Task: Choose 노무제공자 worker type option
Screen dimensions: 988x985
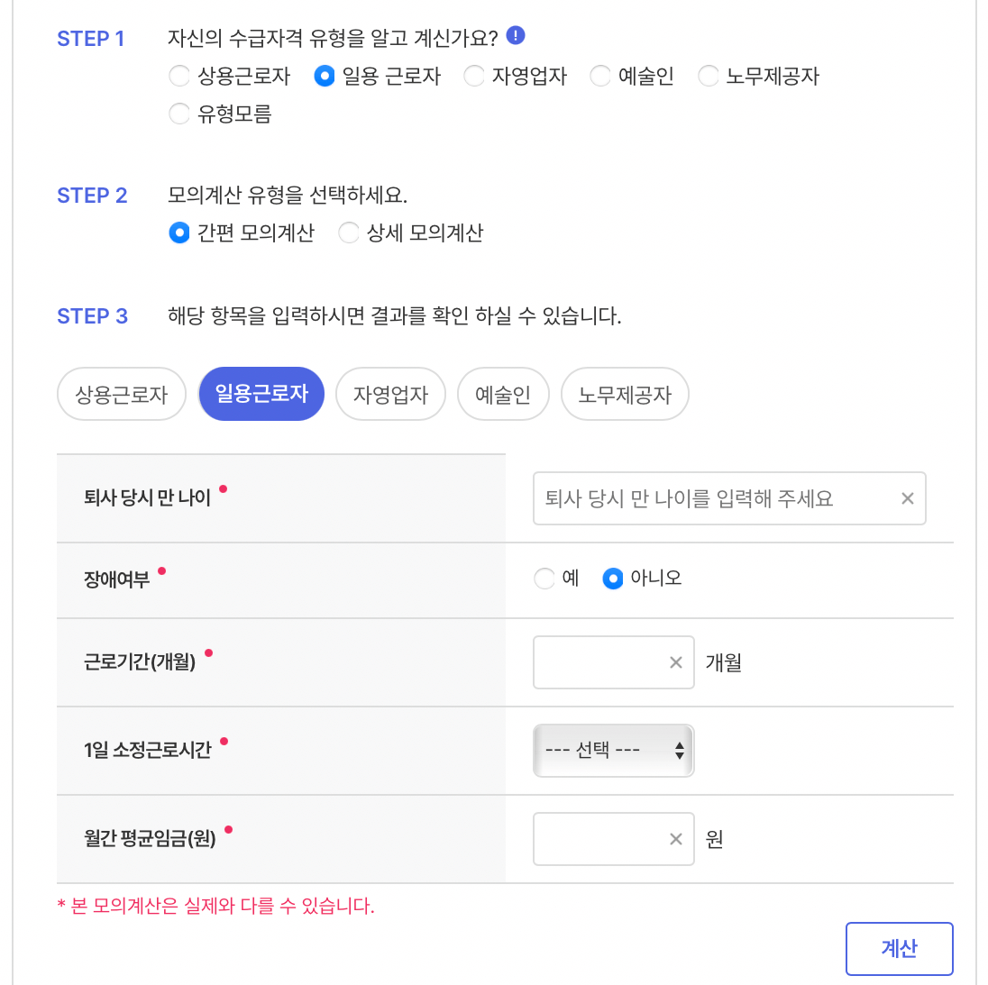Action: (708, 77)
